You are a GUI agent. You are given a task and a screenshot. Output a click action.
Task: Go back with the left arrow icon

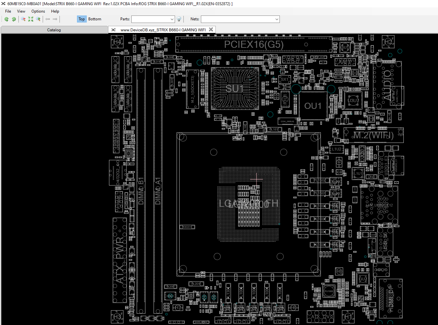(x=48, y=19)
